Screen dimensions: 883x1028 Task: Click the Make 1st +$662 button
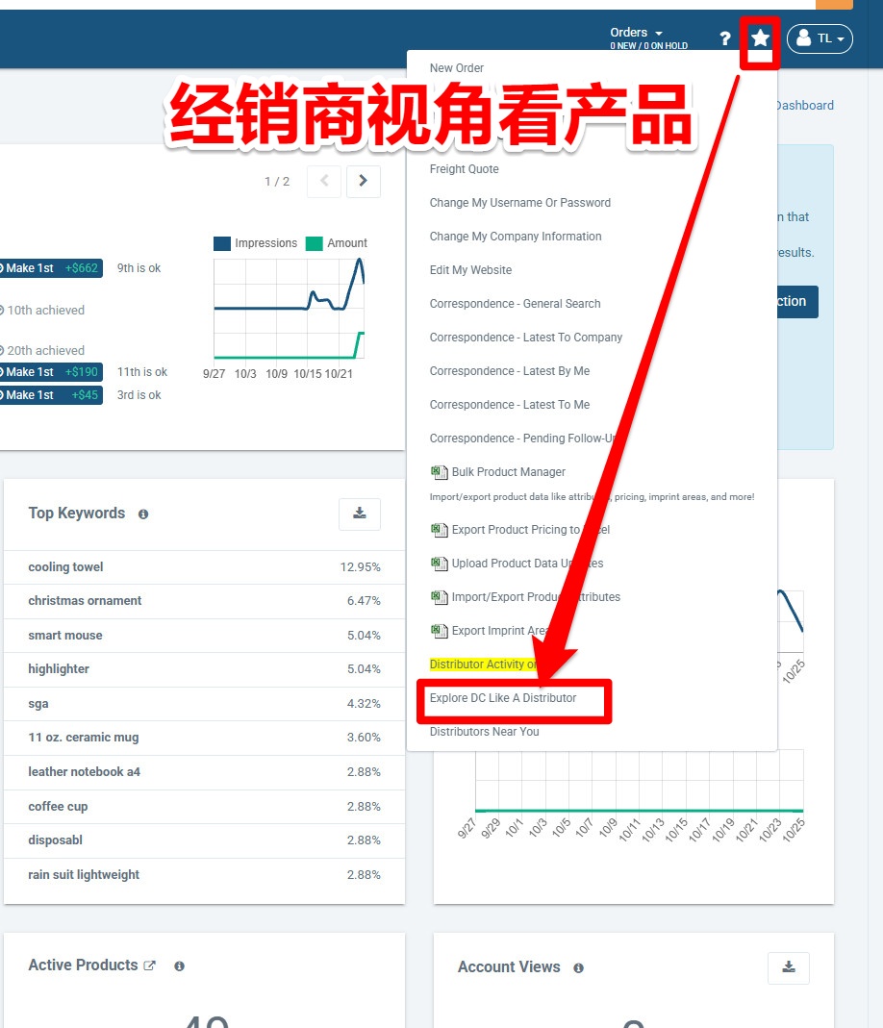[x=50, y=268]
